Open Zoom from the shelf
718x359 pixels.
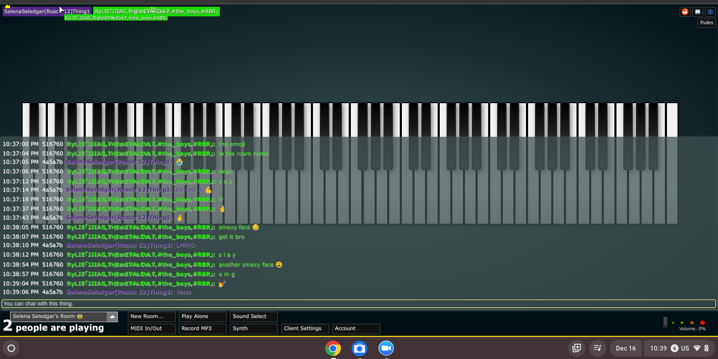[386, 348]
